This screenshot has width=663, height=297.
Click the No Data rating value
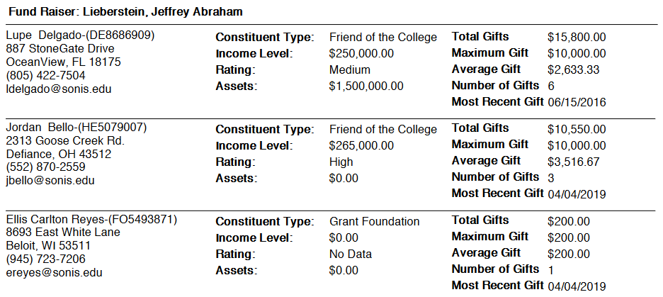351,254
